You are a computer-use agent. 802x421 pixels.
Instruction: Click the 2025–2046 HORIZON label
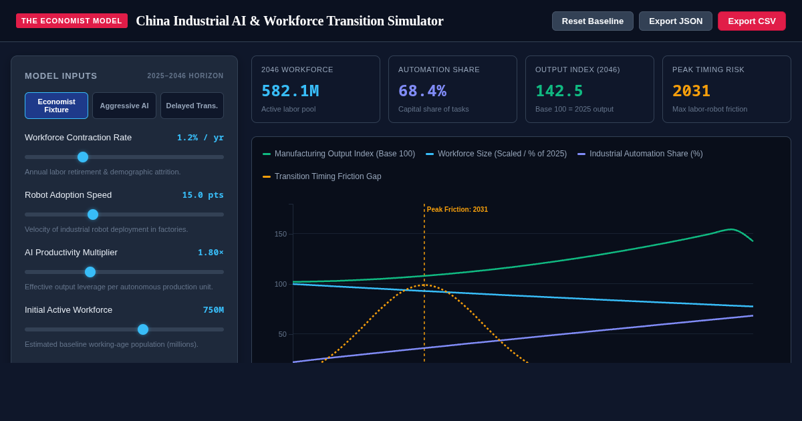pyautogui.click(x=186, y=76)
